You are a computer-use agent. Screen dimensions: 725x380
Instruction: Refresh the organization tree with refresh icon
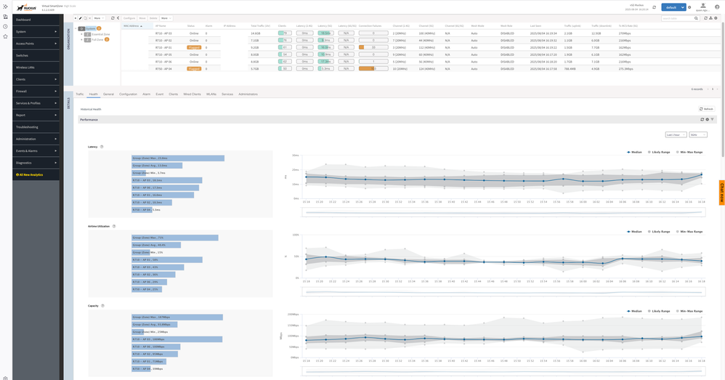tap(113, 17)
